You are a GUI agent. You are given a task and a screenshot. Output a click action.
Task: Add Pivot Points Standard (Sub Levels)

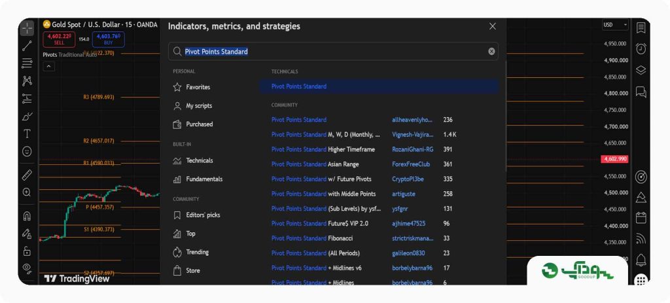pos(379,209)
